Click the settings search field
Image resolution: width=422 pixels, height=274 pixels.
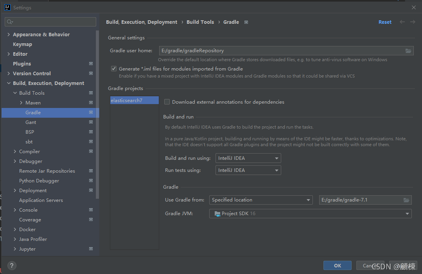[x=50, y=22]
